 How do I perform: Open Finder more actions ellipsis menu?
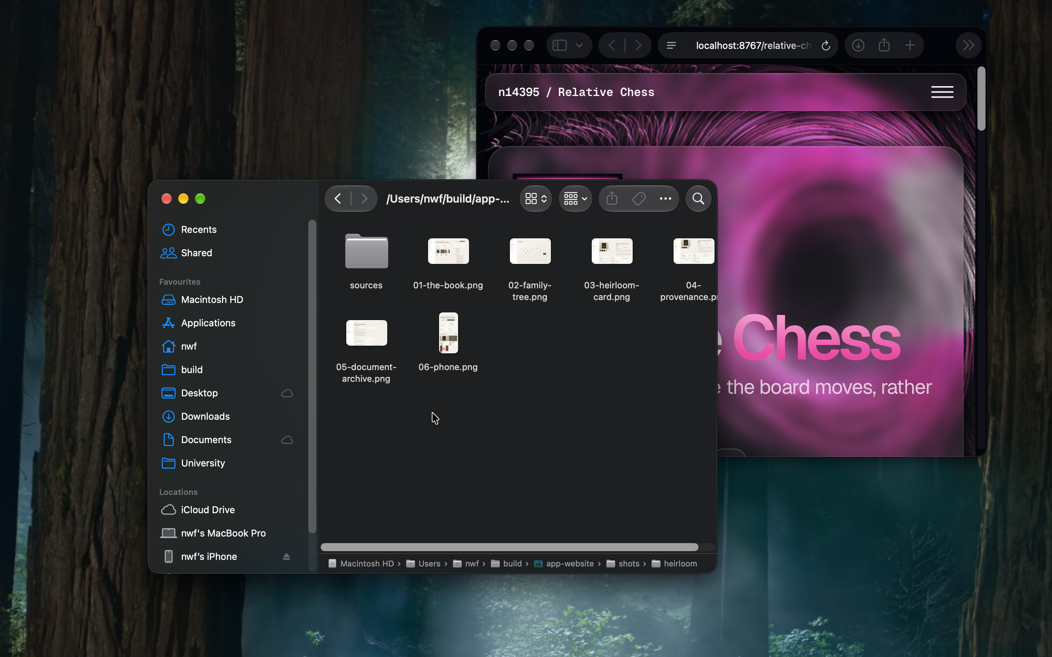point(665,199)
